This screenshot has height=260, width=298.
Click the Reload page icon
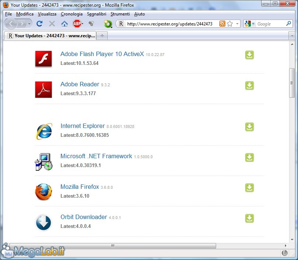click(x=39, y=24)
